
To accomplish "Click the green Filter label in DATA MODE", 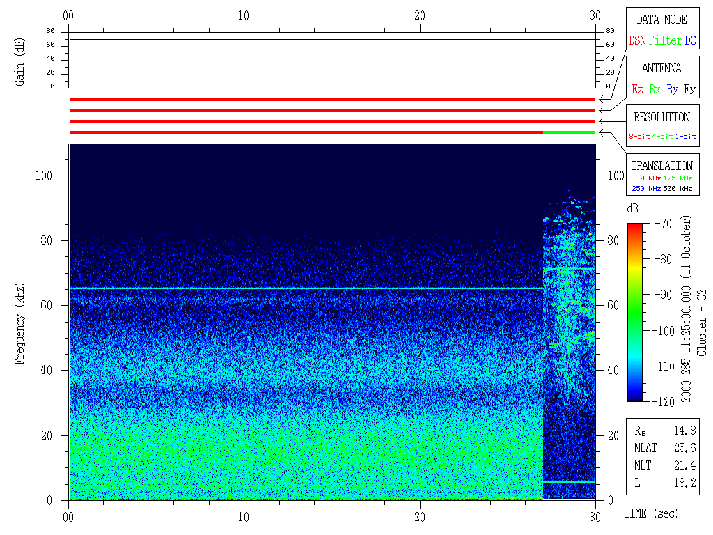I will click(665, 40).
